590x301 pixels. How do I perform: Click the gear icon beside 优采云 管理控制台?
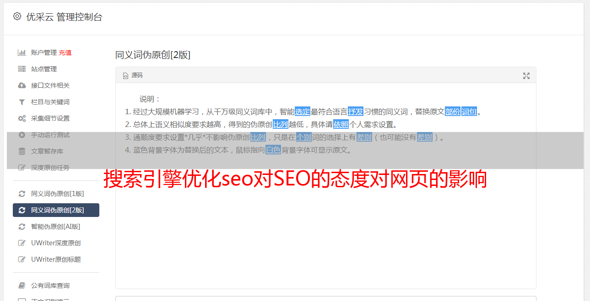[17, 16]
